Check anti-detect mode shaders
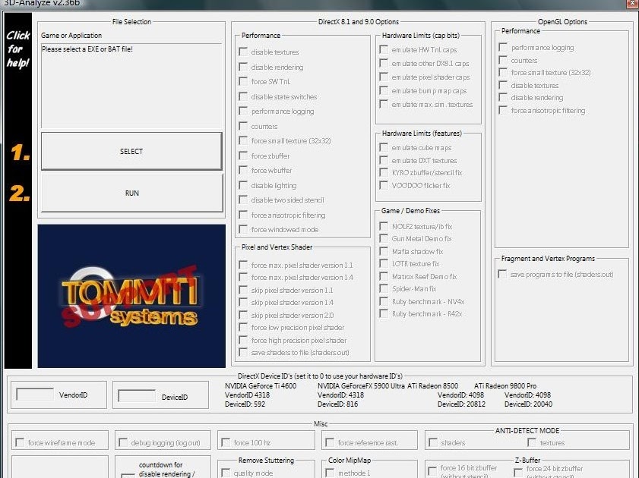The width and height of the screenshot is (639, 478). (x=433, y=442)
